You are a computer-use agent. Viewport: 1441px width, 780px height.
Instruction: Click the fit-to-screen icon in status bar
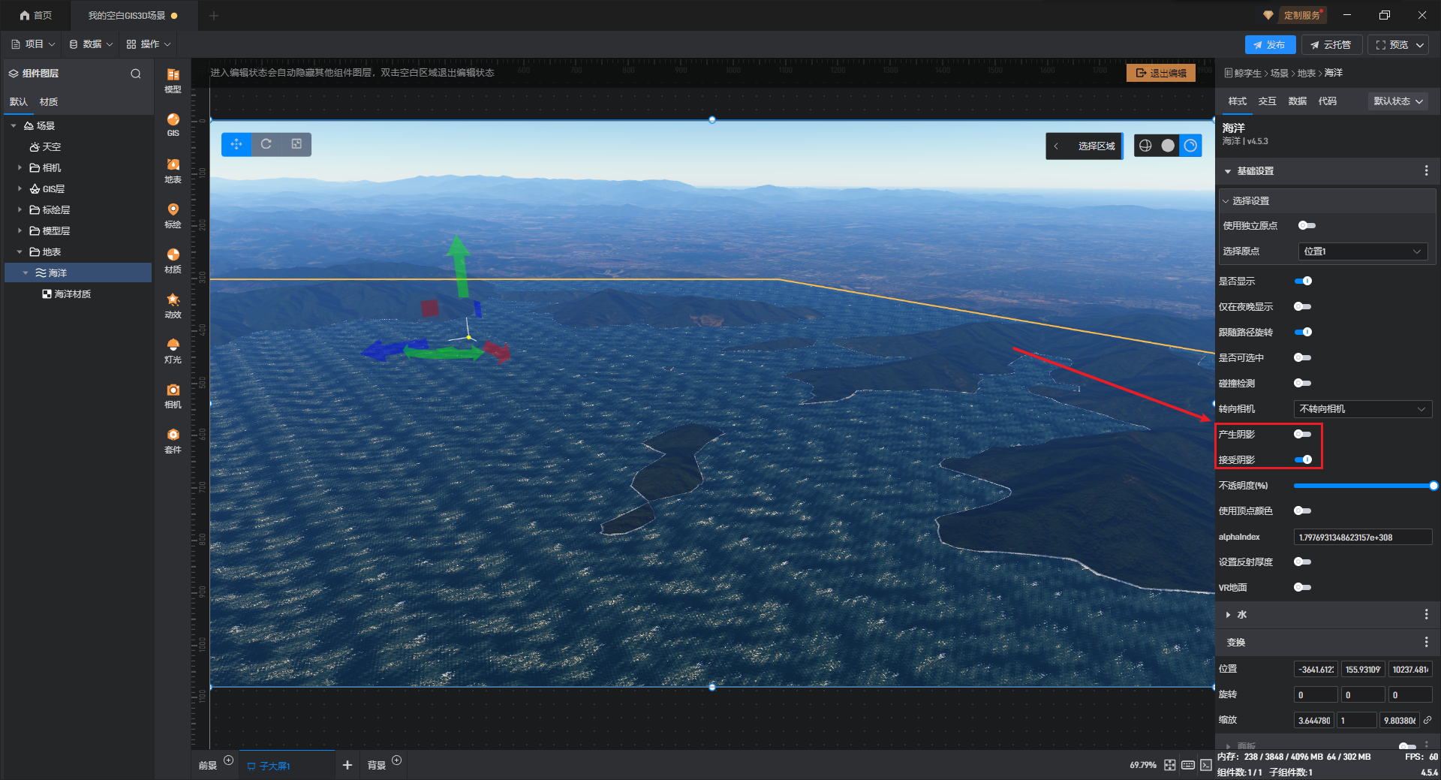1169,765
